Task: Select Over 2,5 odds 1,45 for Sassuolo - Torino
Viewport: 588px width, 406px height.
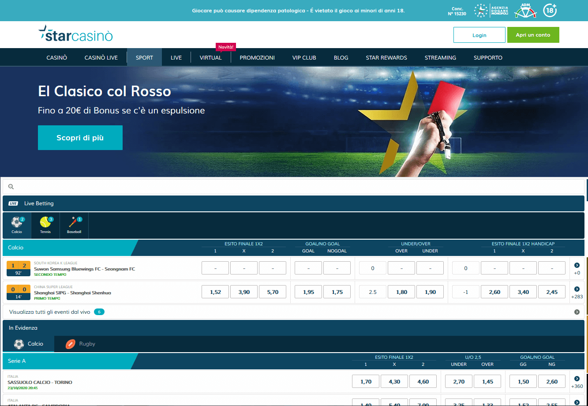Action: tap(487, 382)
